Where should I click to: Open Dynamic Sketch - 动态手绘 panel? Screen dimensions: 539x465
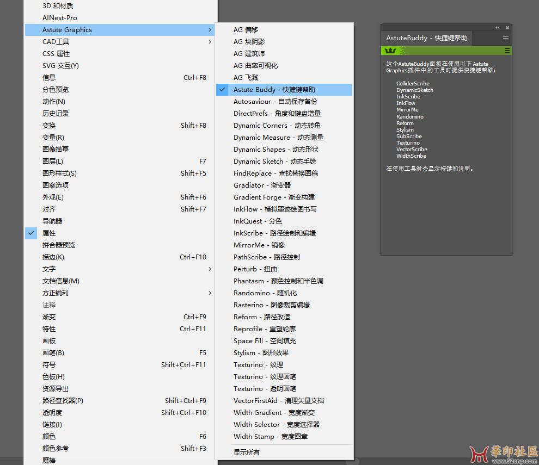pos(284,162)
